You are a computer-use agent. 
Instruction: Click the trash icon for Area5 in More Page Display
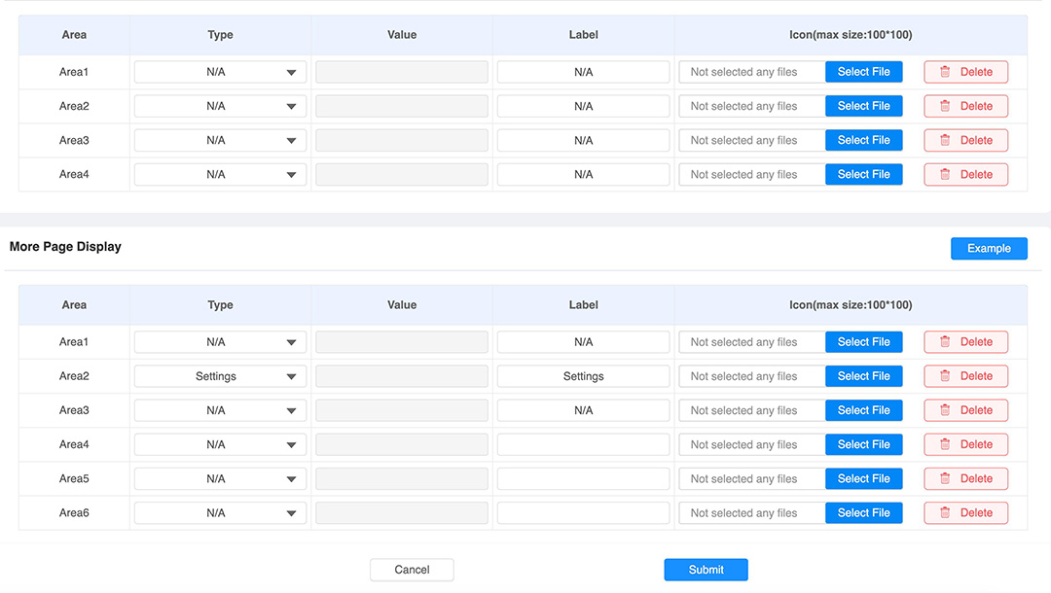coord(944,478)
